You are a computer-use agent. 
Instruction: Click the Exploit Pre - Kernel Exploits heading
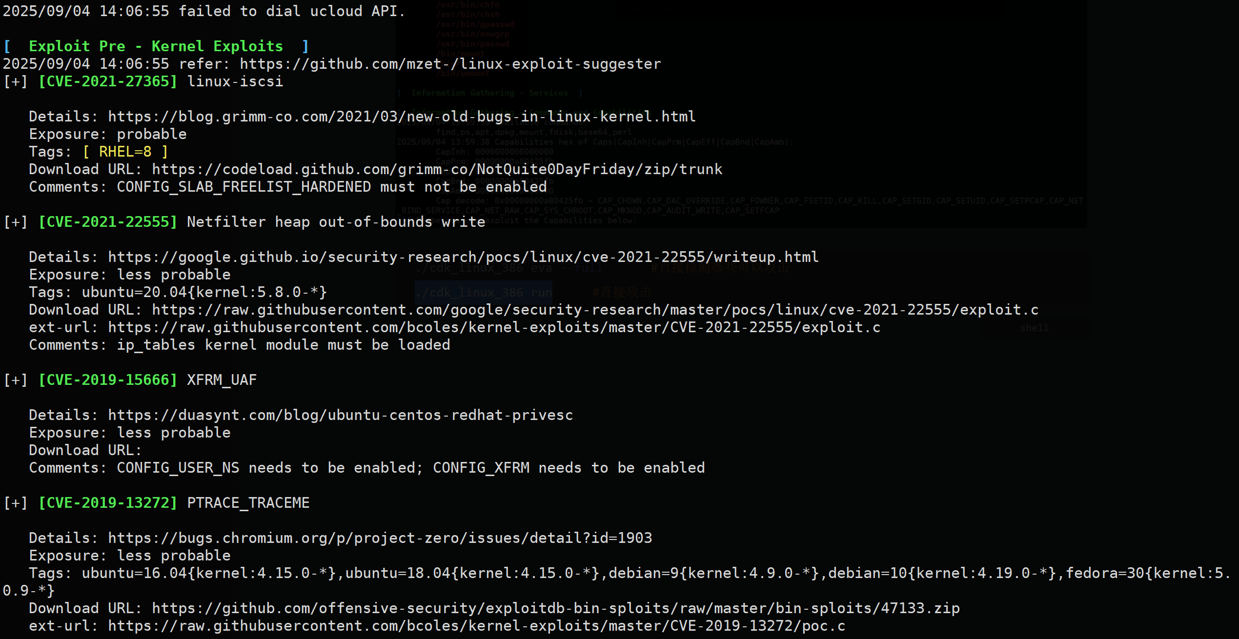(156, 46)
